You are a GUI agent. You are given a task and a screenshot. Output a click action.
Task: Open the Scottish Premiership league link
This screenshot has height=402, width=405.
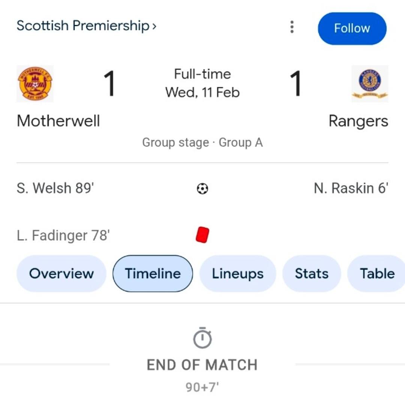coord(86,26)
